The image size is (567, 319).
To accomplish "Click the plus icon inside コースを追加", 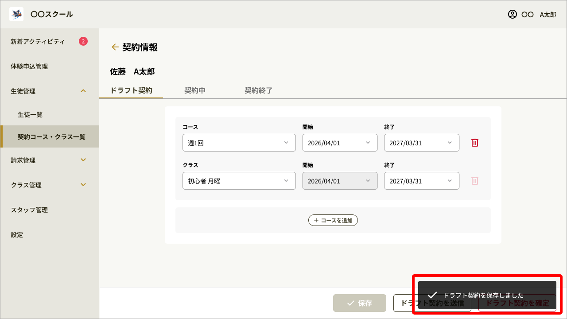I will point(316,220).
